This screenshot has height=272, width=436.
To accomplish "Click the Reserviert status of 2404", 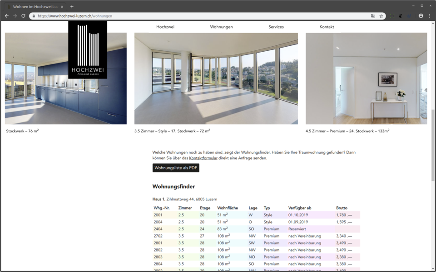I will (297, 229).
